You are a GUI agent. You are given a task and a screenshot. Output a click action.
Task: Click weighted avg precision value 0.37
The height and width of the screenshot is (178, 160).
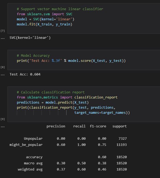coord(61,169)
